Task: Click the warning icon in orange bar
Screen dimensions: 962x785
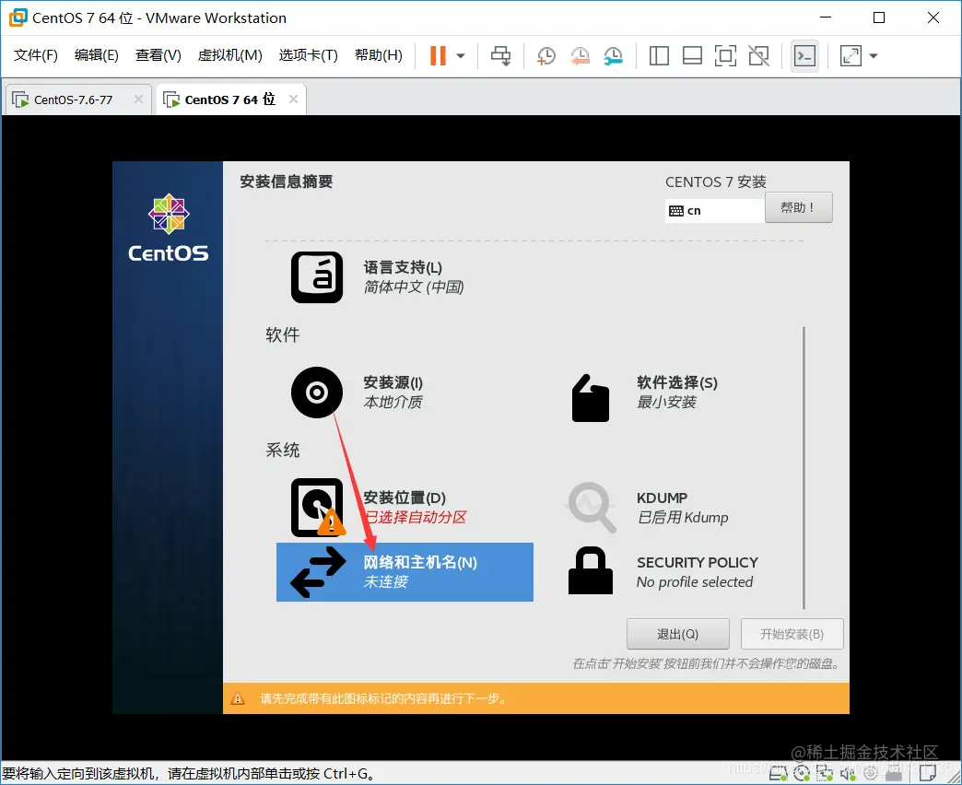Action: [x=238, y=698]
